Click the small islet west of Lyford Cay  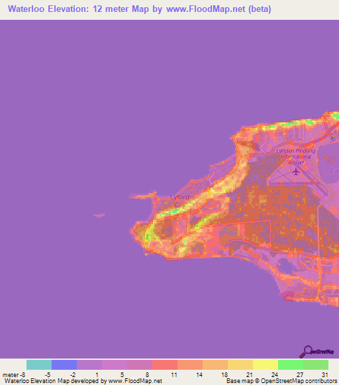99,215
